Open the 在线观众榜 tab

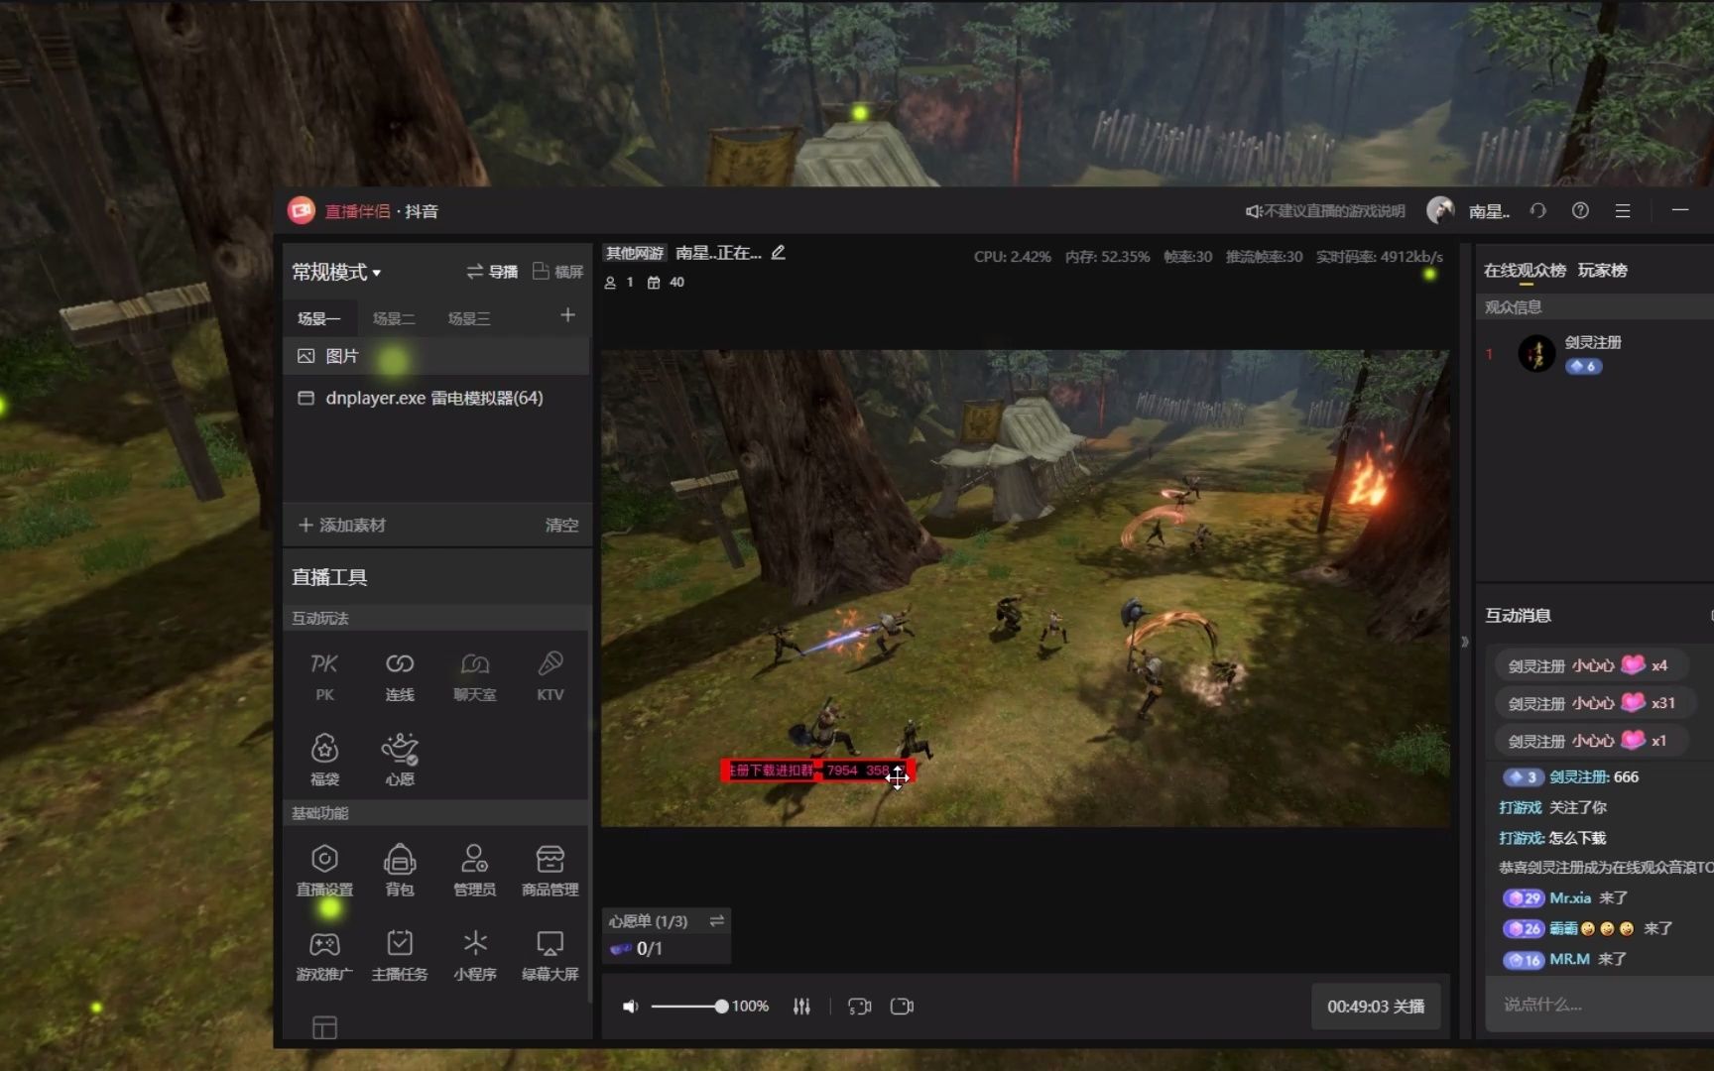pyautogui.click(x=1525, y=271)
